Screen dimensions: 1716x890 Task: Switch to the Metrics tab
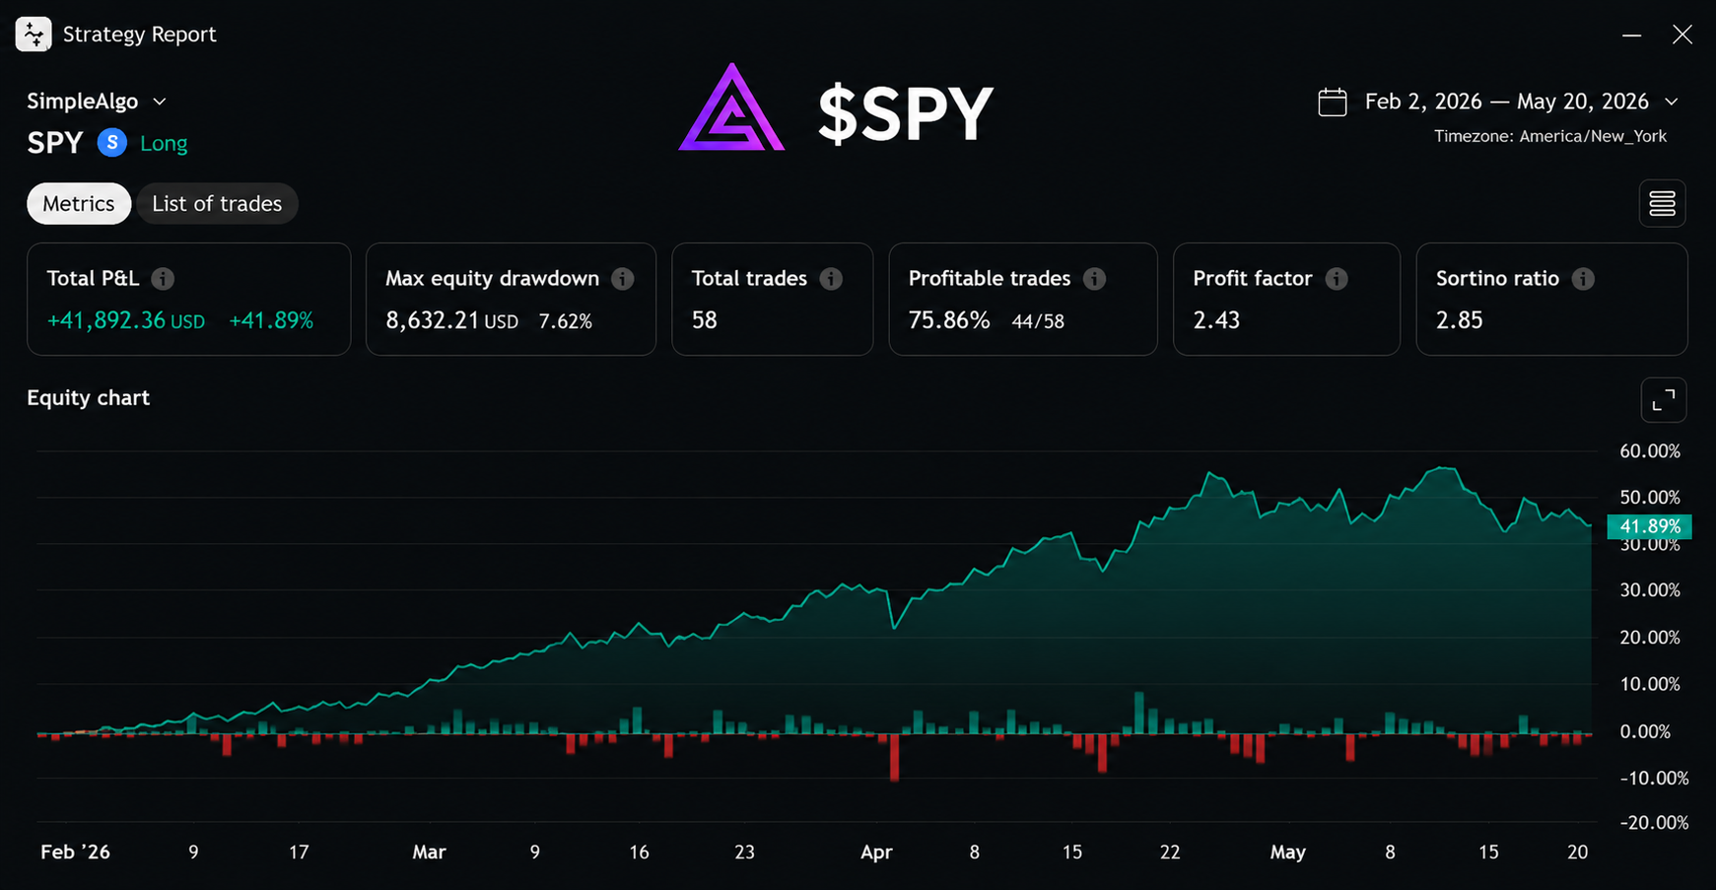click(79, 204)
